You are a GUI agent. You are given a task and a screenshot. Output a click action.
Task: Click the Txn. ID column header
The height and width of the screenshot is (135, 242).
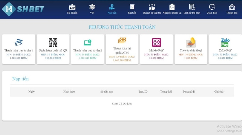[x=143, y=92]
